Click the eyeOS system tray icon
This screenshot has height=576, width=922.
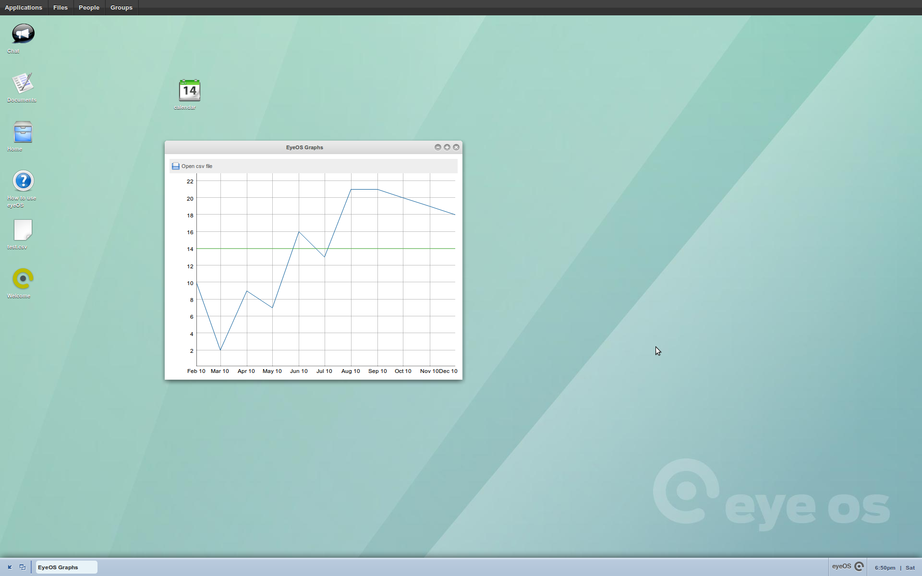click(859, 567)
